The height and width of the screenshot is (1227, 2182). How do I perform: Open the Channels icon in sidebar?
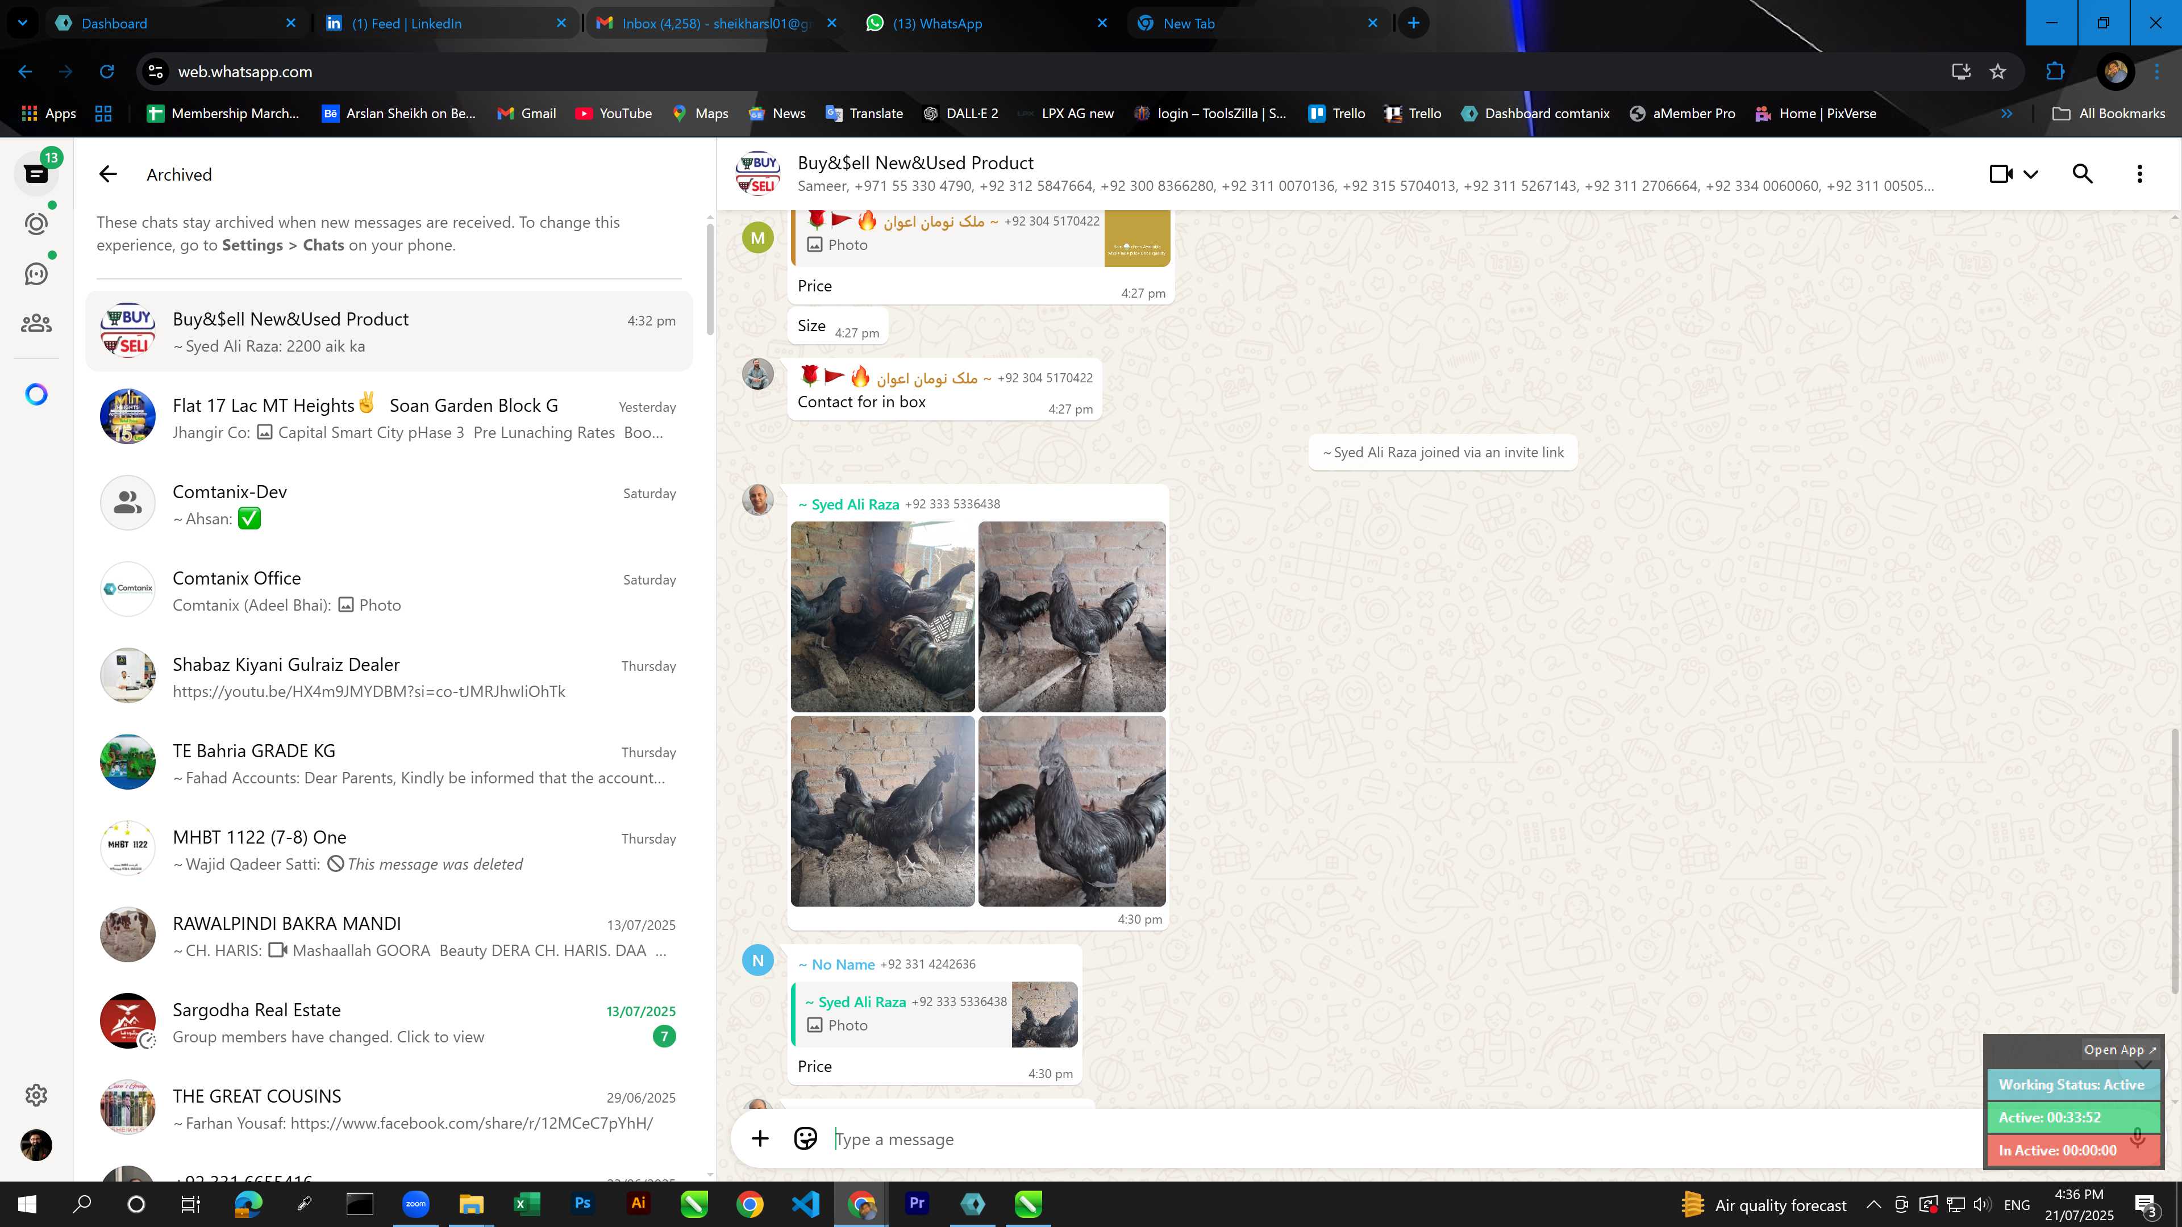pyautogui.click(x=36, y=273)
